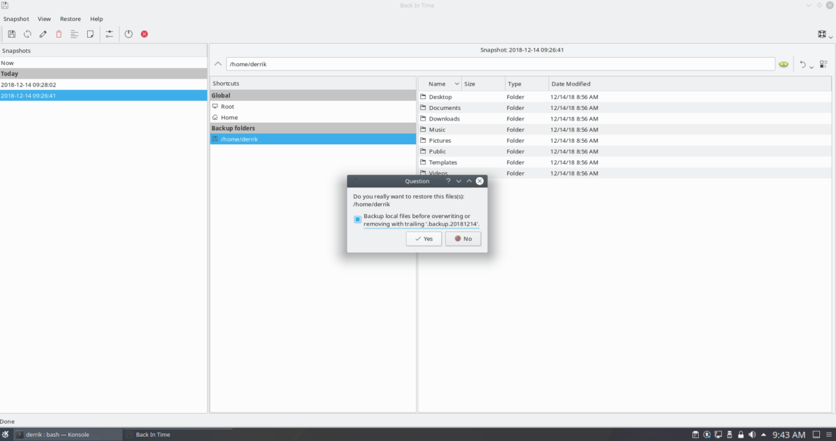Viewport: 836px width, 441px height.
Task: Click the Question dialog help question mark
Action: pyautogui.click(x=448, y=181)
